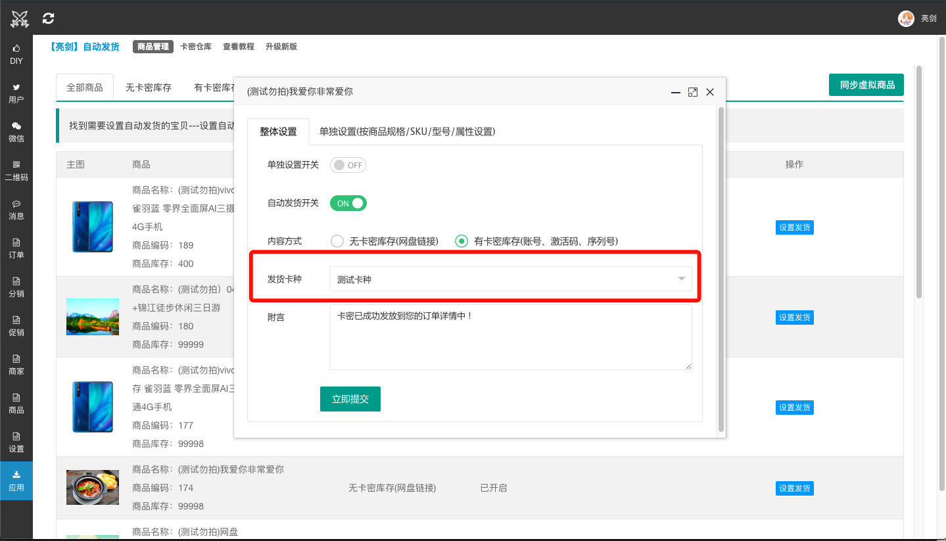The height and width of the screenshot is (541, 946).
Task: Click 亮剑 username at top right
Action: tap(928, 18)
